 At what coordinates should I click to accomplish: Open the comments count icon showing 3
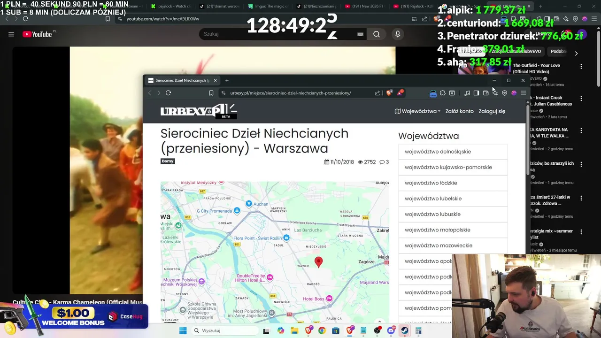point(384,162)
